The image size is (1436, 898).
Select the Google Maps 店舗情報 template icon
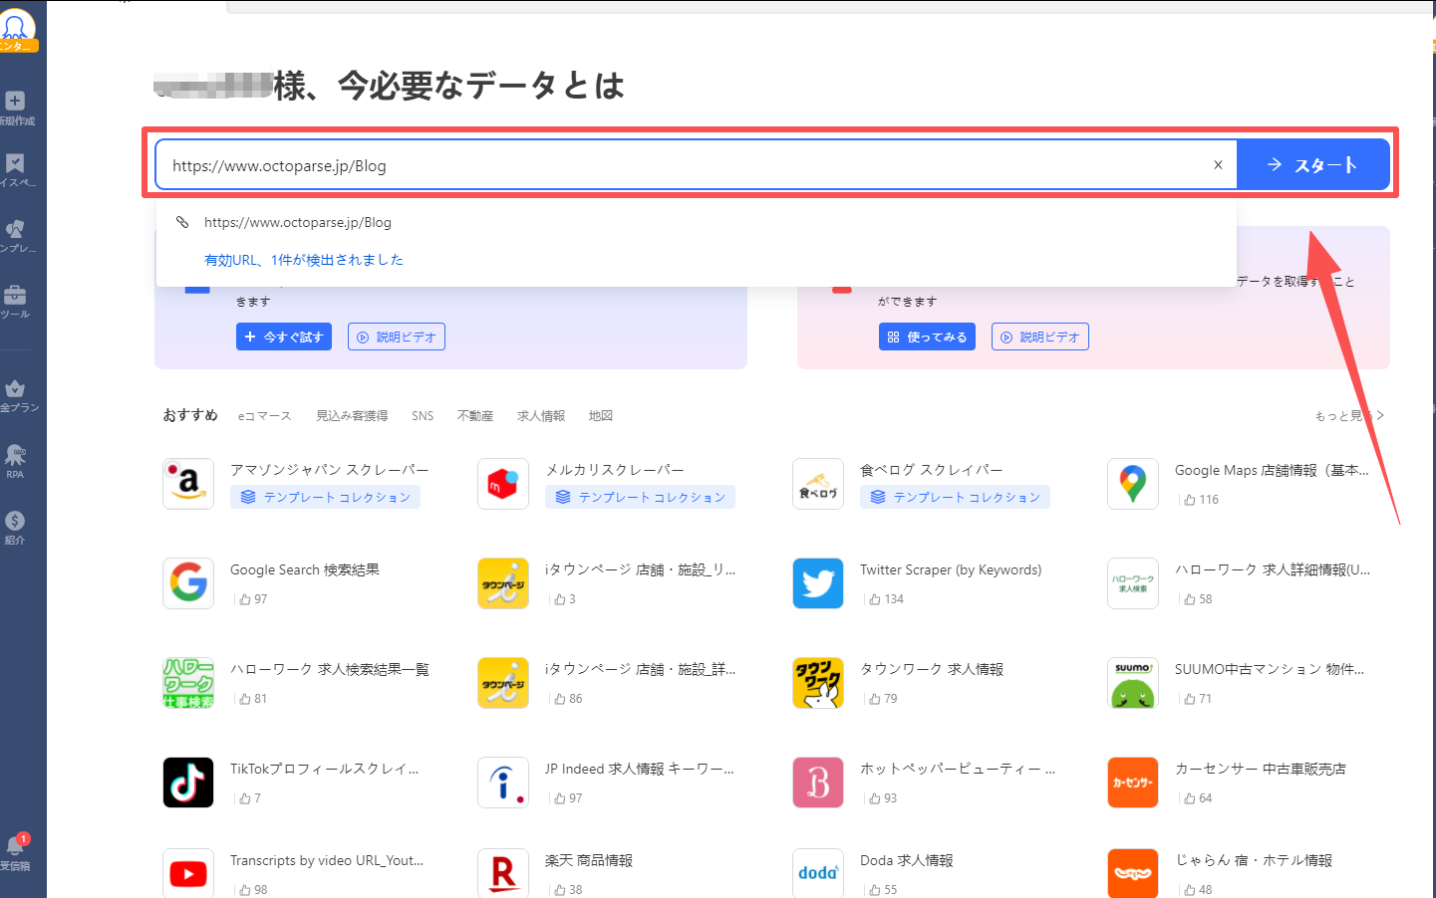click(x=1132, y=484)
